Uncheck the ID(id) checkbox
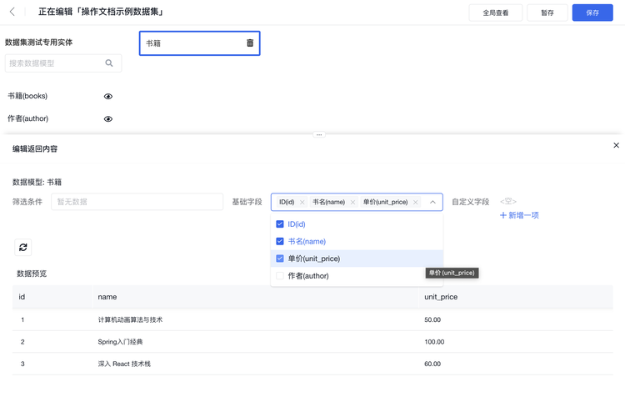 [280, 224]
